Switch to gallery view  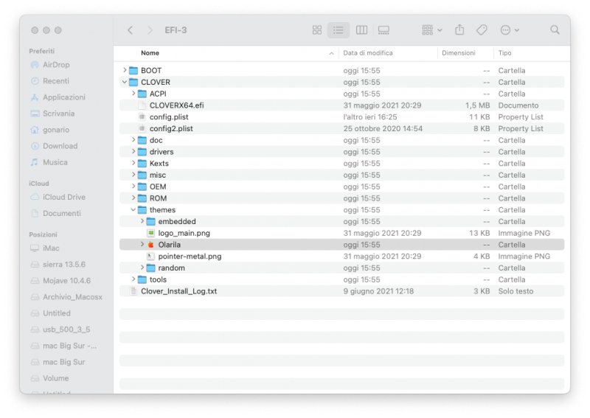383,30
